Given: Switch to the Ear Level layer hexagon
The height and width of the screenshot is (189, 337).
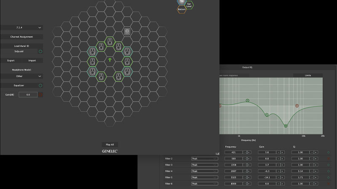Looking at the screenshot, I should 189,5.
